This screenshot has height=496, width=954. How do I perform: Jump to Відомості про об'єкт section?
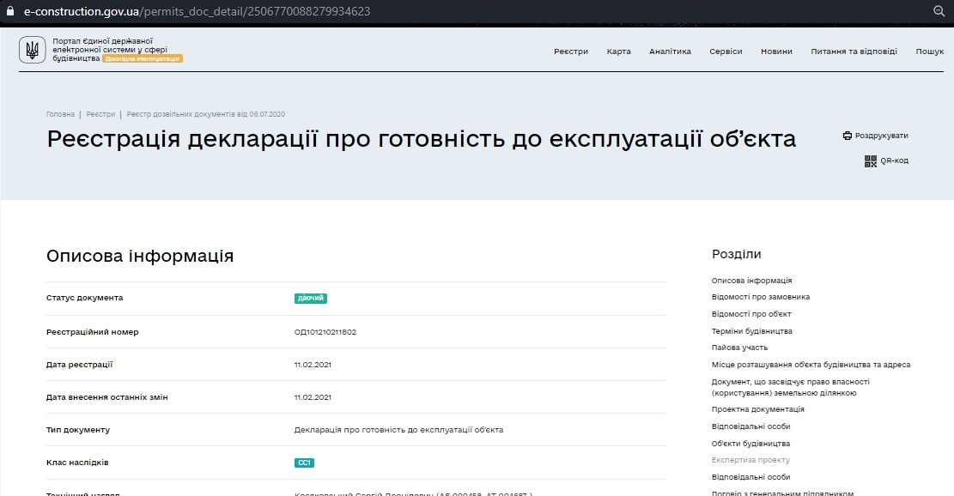click(x=751, y=314)
